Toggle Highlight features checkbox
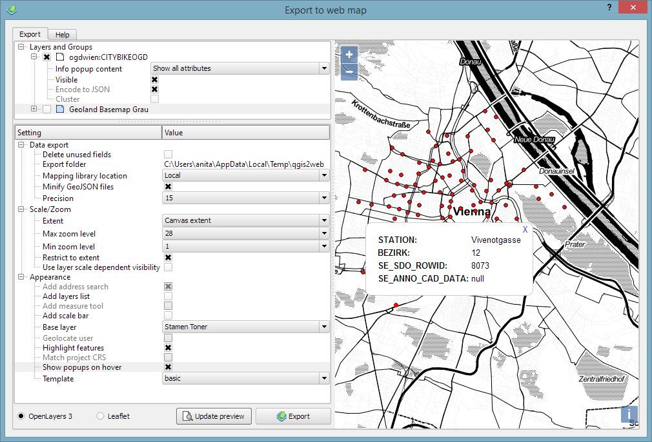 click(x=168, y=348)
